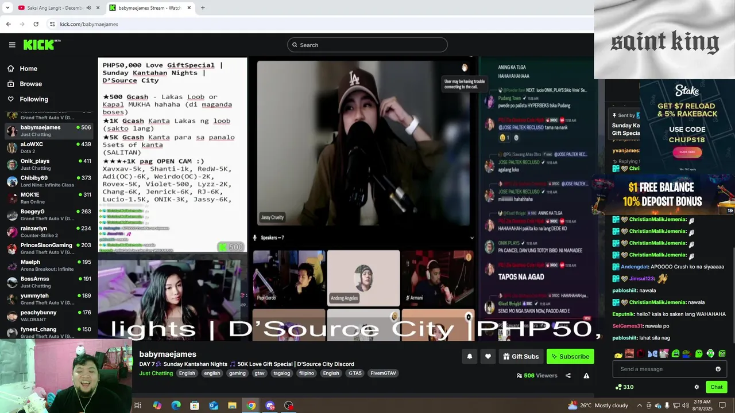Report the stream with warning triangle icon
This screenshot has height=413, width=735.
[586, 376]
